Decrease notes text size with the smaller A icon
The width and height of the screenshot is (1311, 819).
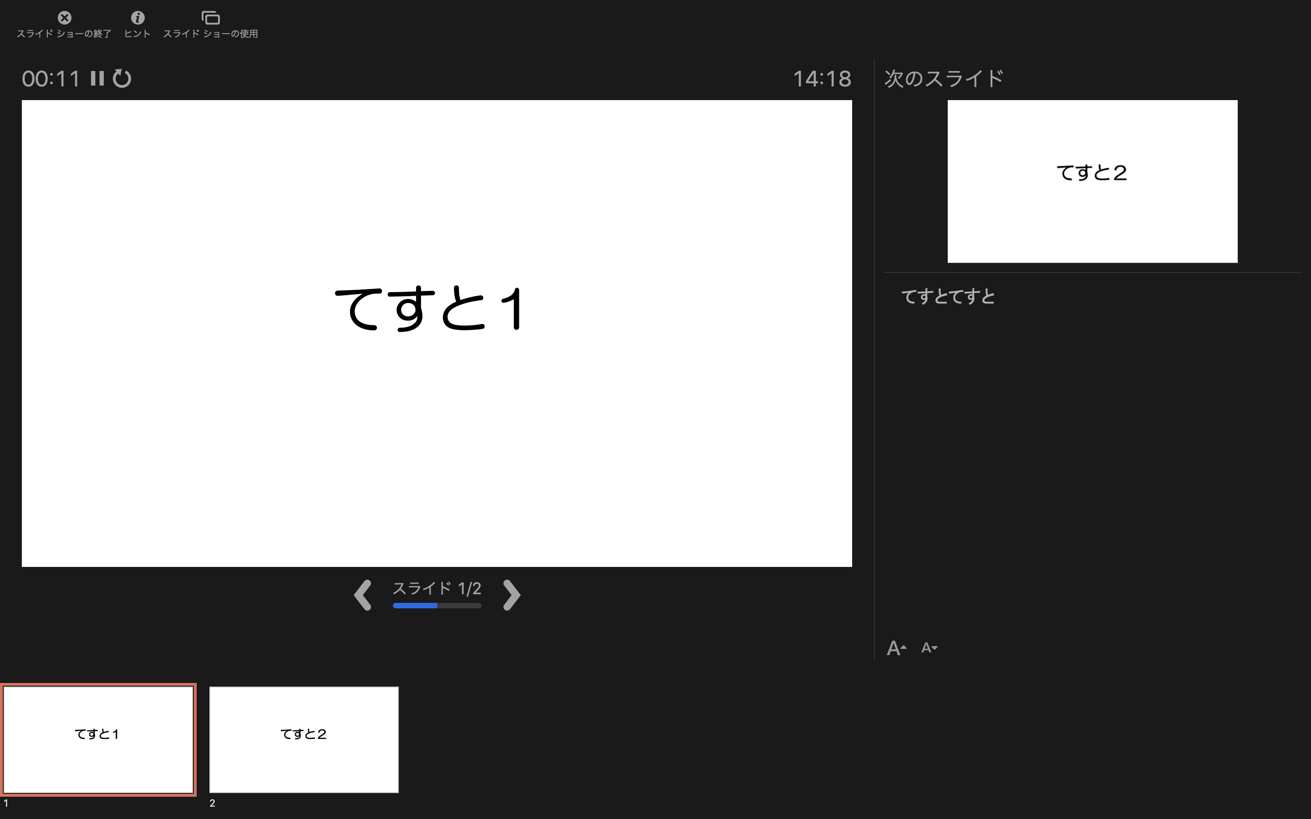click(x=929, y=648)
